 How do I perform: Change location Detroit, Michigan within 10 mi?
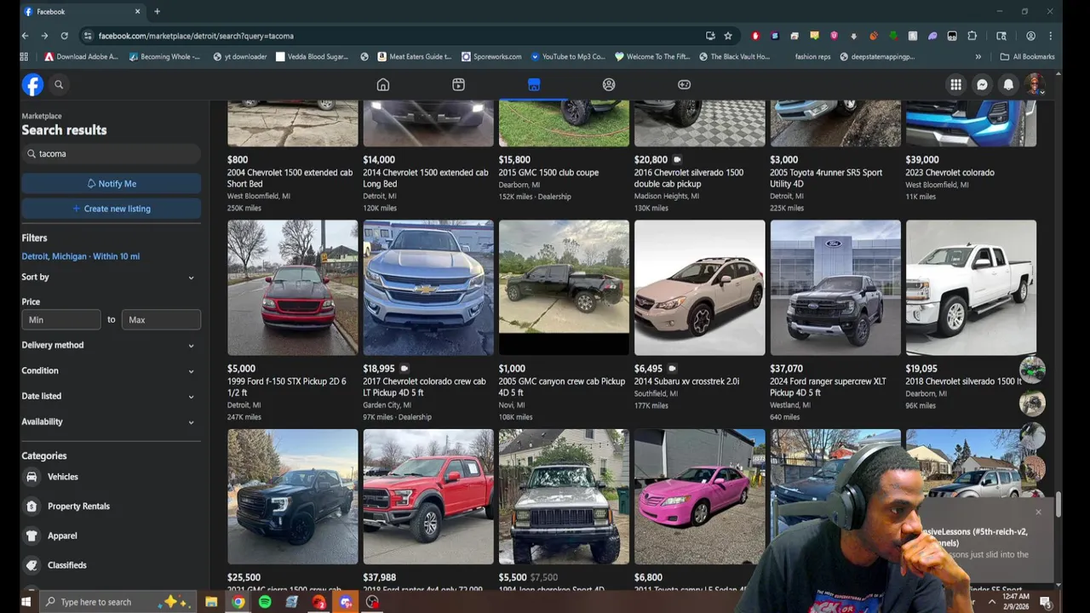click(x=81, y=256)
